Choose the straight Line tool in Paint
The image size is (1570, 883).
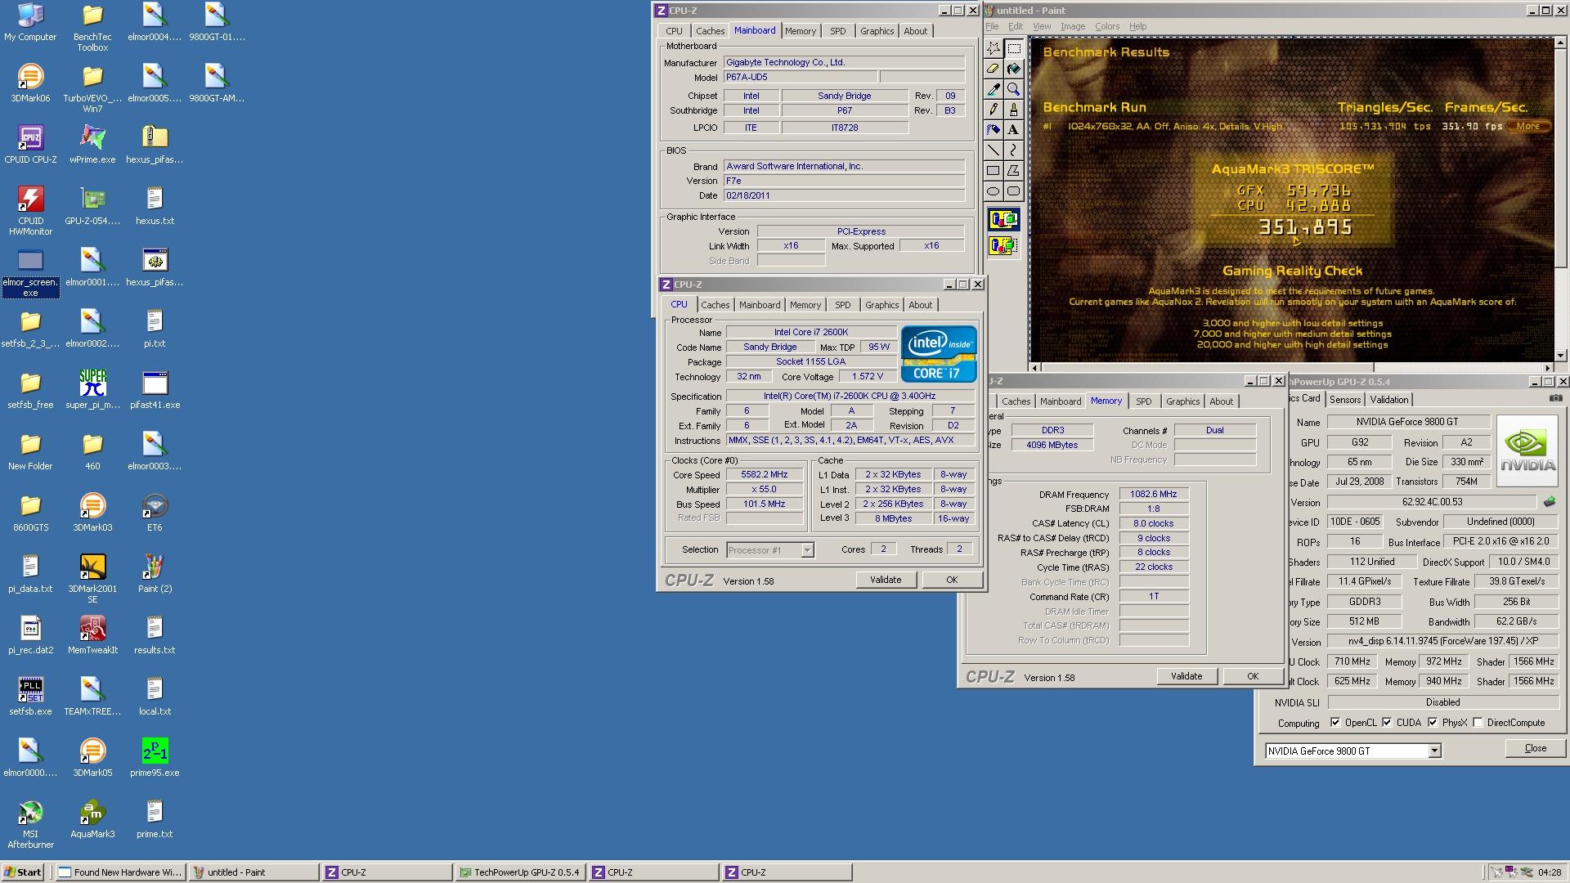[993, 150]
